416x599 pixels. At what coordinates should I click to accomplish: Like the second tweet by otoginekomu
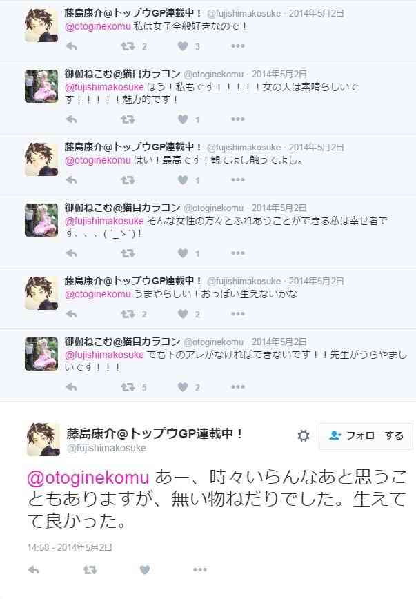tap(183, 253)
